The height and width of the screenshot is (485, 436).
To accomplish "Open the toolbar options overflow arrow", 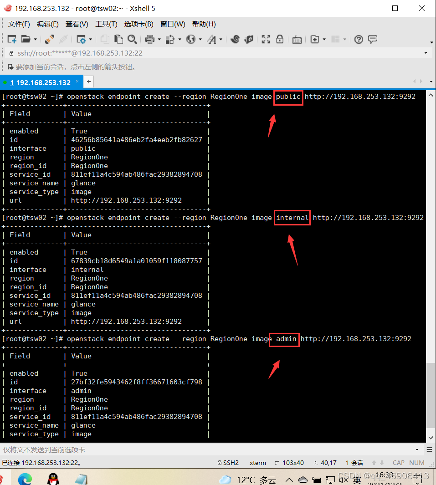I will pos(431,42).
